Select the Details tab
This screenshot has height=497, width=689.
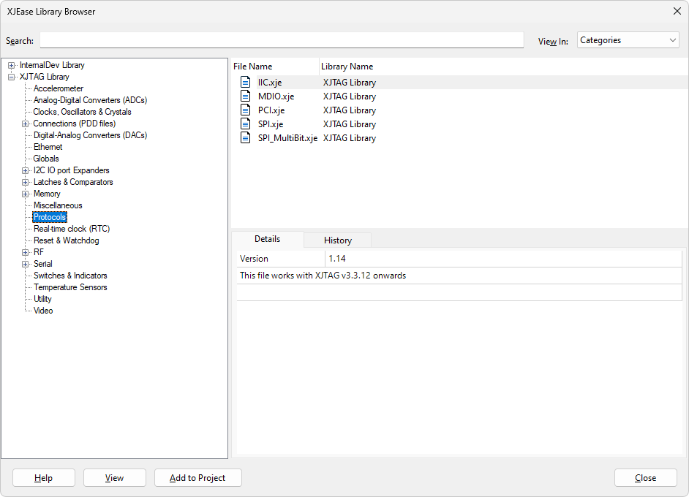[267, 239]
